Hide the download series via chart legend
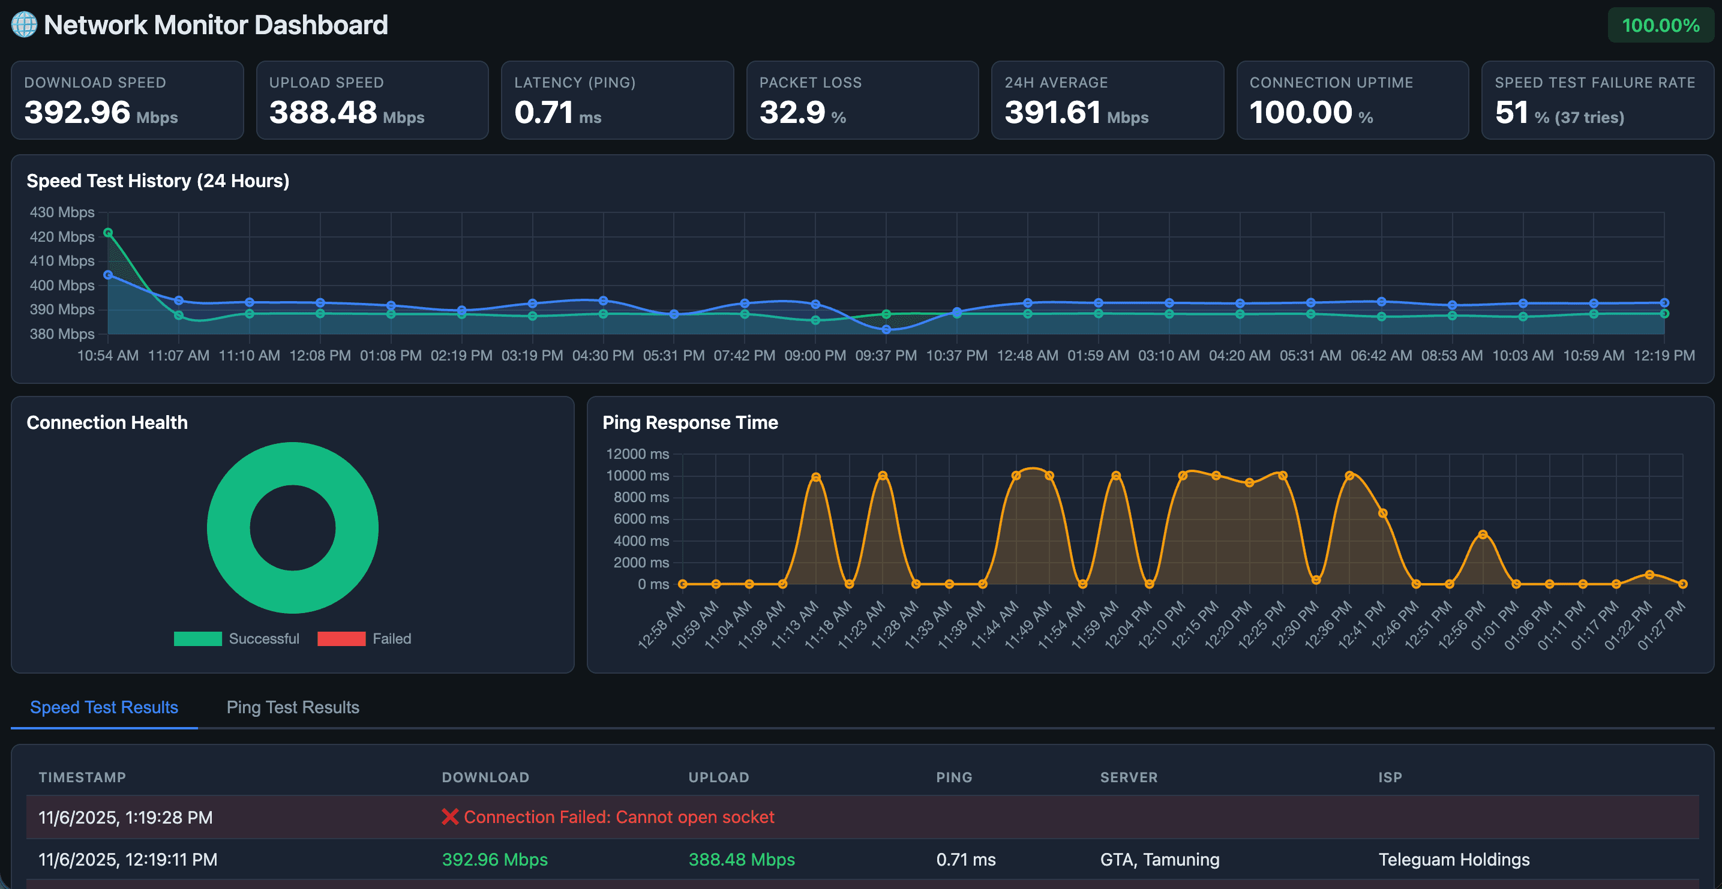1722x889 pixels. (x=238, y=638)
